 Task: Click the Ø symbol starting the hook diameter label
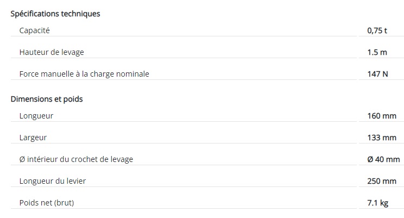(x=22, y=159)
